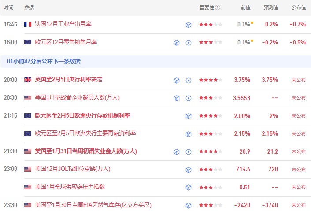Click US flag beside EIA天然气库存

click(28, 205)
